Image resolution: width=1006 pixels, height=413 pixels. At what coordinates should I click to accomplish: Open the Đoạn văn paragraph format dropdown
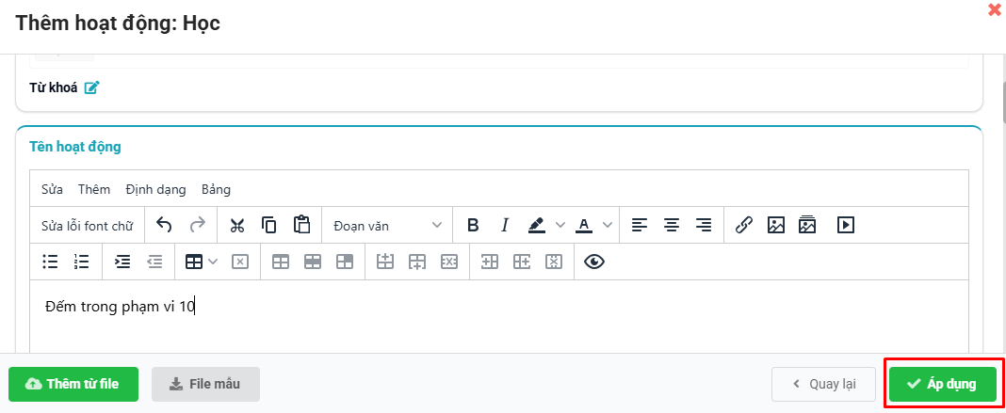coord(386,225)
